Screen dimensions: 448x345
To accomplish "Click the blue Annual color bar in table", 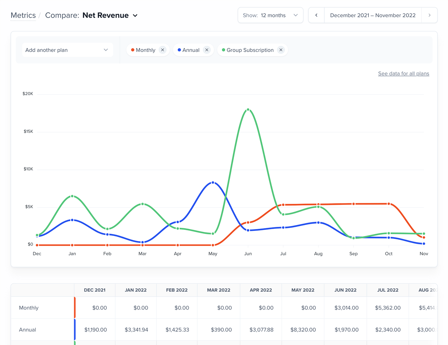I will 75,329.
